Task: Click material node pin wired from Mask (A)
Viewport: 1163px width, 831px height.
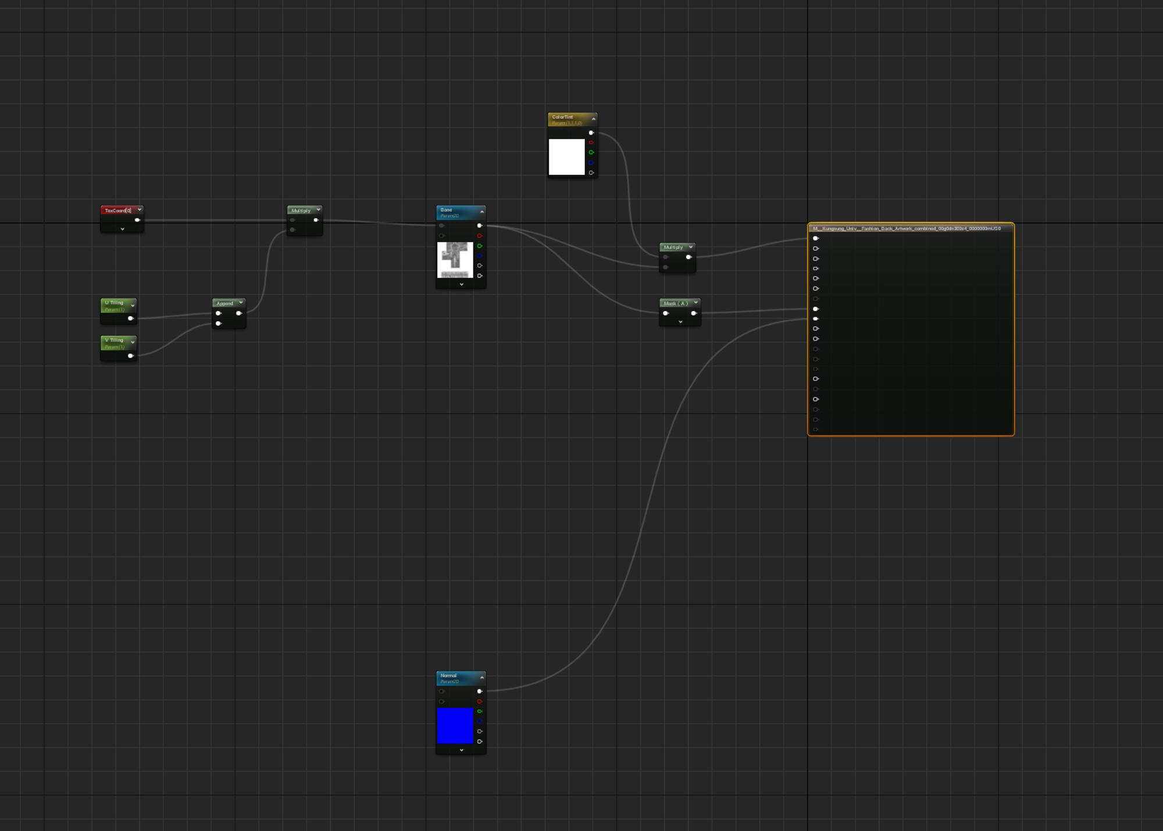Action: coord(816,309)
